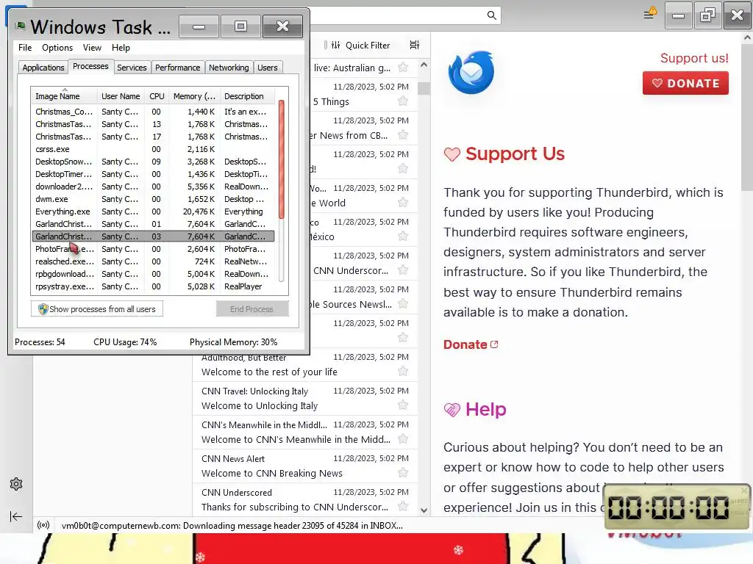Click the online status radio icon

[x=43, y=525]
